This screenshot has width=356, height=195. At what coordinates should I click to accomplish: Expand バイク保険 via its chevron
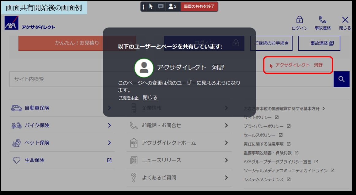click(x=109, y=125)
